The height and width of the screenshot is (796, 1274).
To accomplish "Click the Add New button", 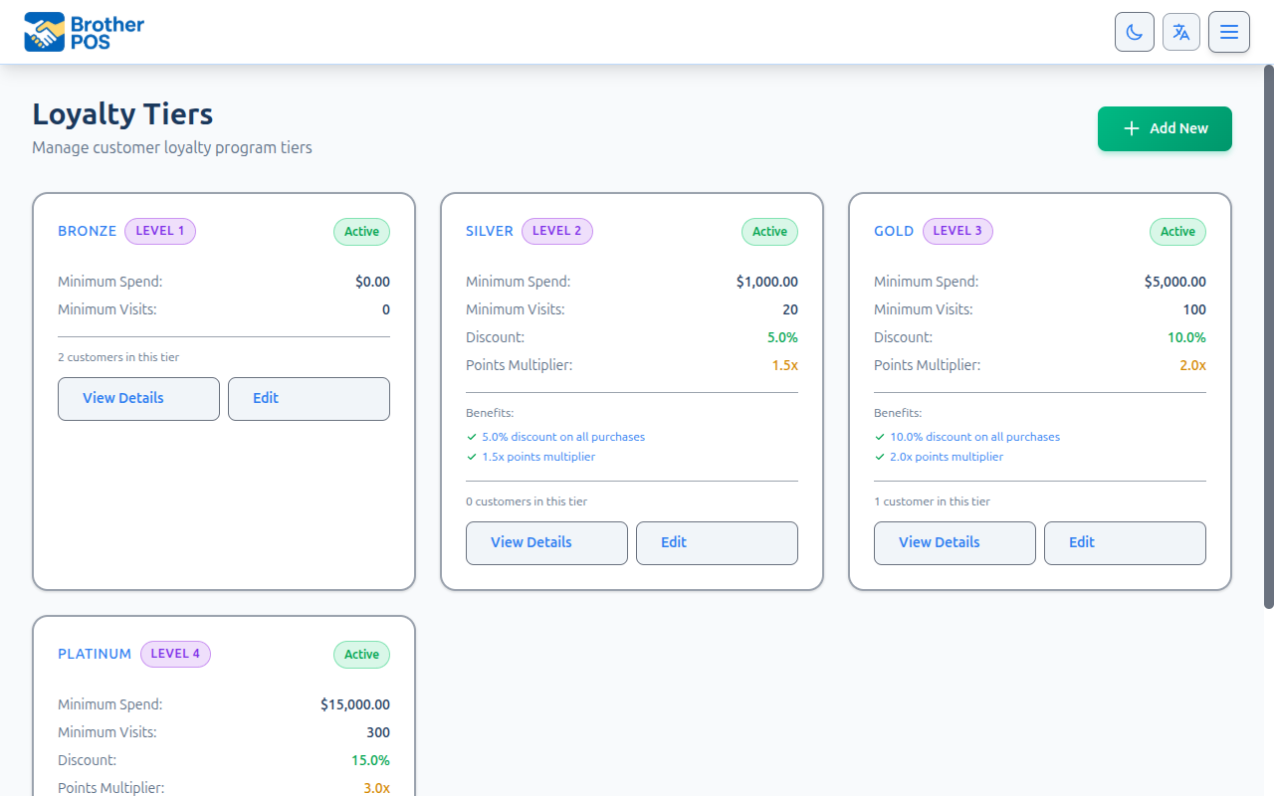I will (1165, 128).
